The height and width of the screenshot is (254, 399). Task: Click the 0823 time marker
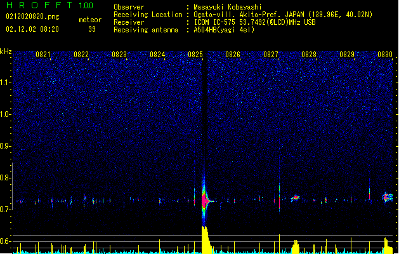[119, 55]
